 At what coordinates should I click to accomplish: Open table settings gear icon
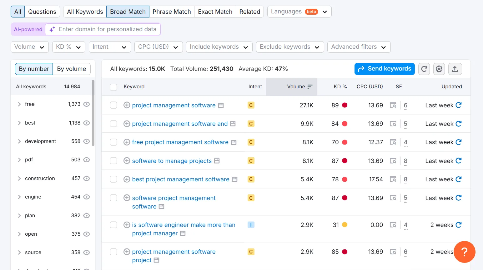pyautogui.click(x=439, y=69)
